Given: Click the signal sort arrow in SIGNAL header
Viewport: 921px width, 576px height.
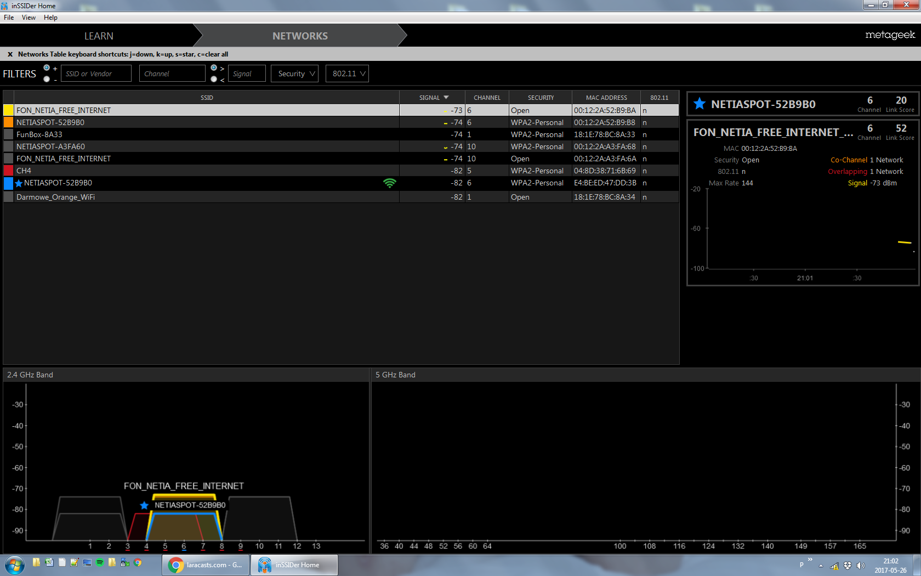Looking at the screenshot, I should tap(446, 98).
